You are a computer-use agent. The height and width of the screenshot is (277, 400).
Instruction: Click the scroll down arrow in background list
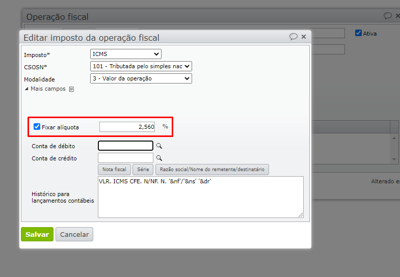coord(394,159)
